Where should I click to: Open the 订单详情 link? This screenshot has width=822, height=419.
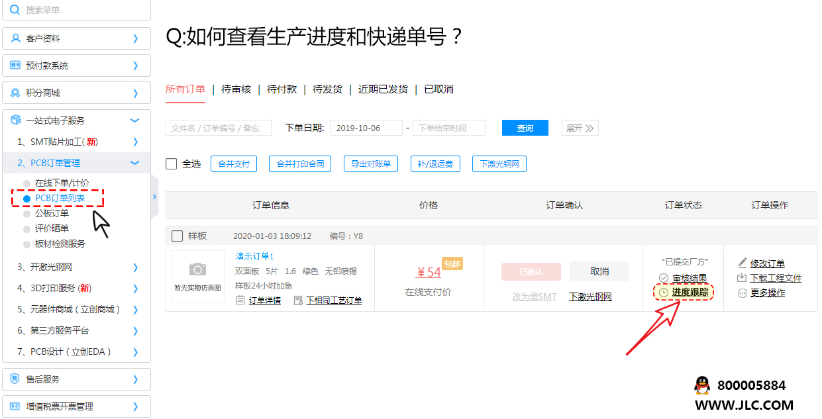(x=264, y=301)
